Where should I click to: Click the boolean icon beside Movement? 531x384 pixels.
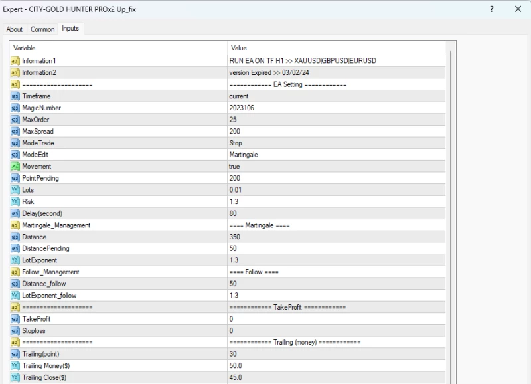coord(15,167)
